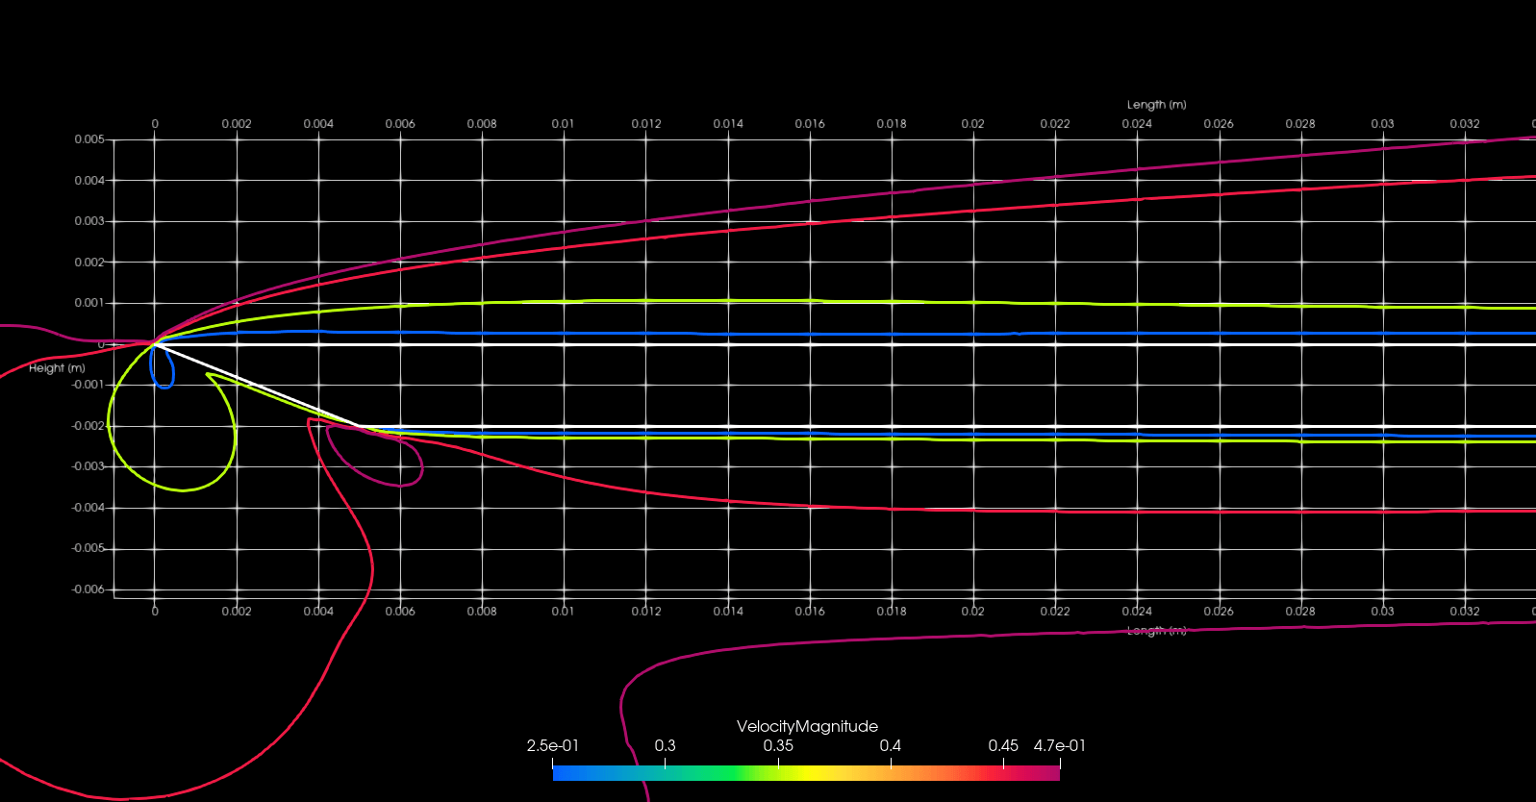The height and width of the screenshot is (802, 1536).
Task: Click the 0.016 tick on top length axis
Action: [x=810, y=124]
